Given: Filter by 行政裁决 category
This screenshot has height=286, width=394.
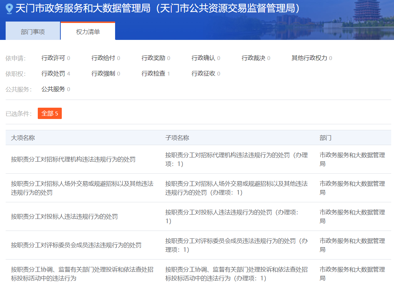Looking at the screenshot, I should click(253, 58).
